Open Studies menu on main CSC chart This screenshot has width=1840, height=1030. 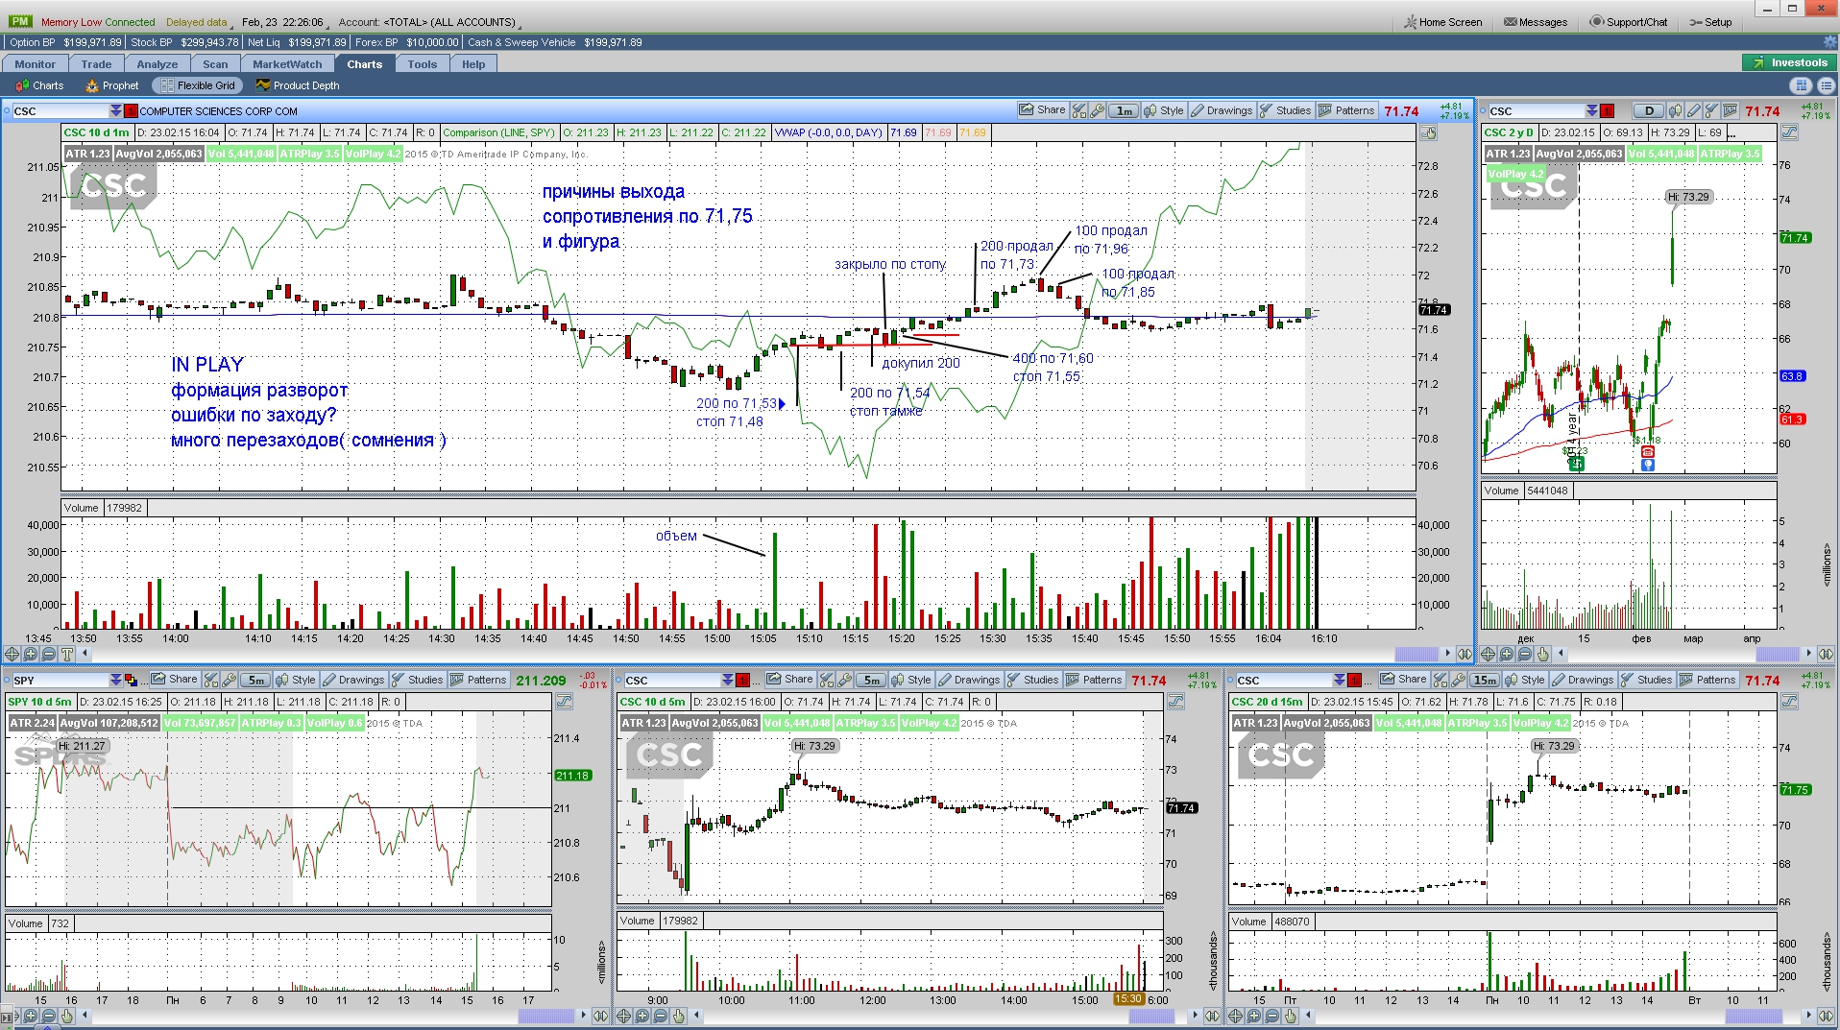coord(1285,110)
